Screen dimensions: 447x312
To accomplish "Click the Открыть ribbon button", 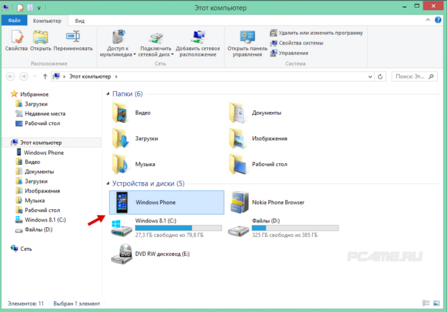I will pos(40,41).
